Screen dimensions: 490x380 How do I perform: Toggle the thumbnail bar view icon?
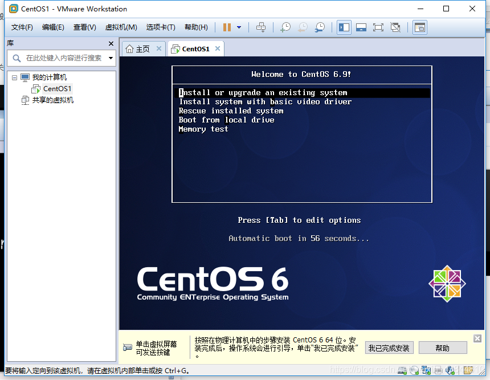(361, 27)
